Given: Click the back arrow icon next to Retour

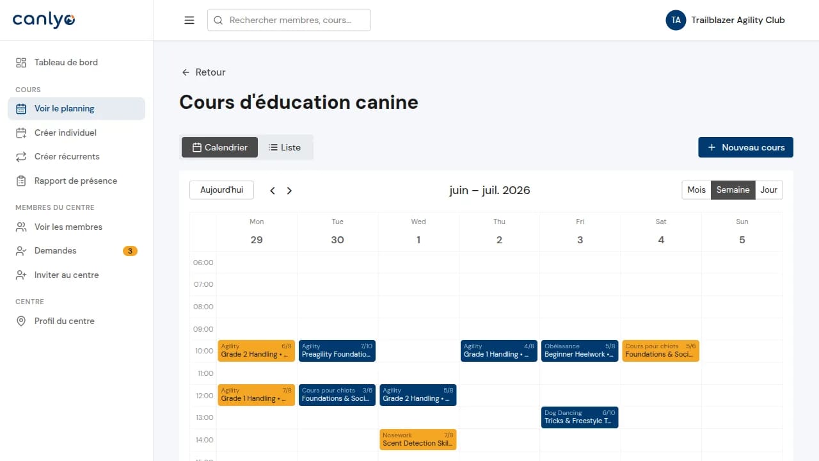Looking at the screenshot, I should [186, 72].
